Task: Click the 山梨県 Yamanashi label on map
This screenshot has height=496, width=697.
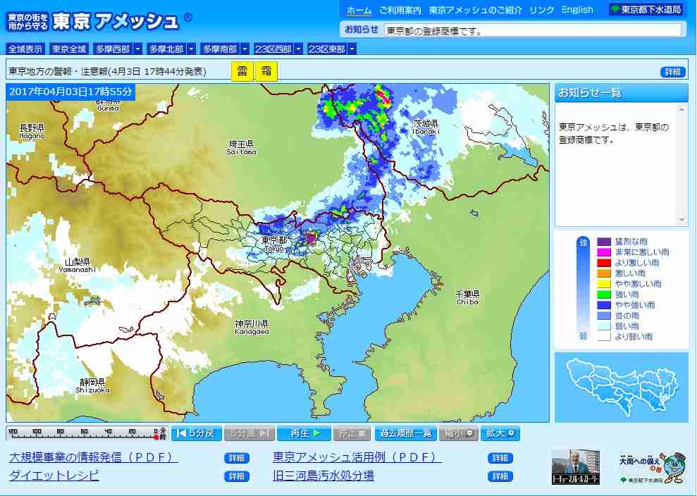Action: pyautogui.click(x=78, y=265)
